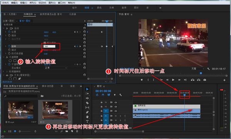Click Play button in Program monitor
This screenshot has height=139, width=231.
[173, 80]
